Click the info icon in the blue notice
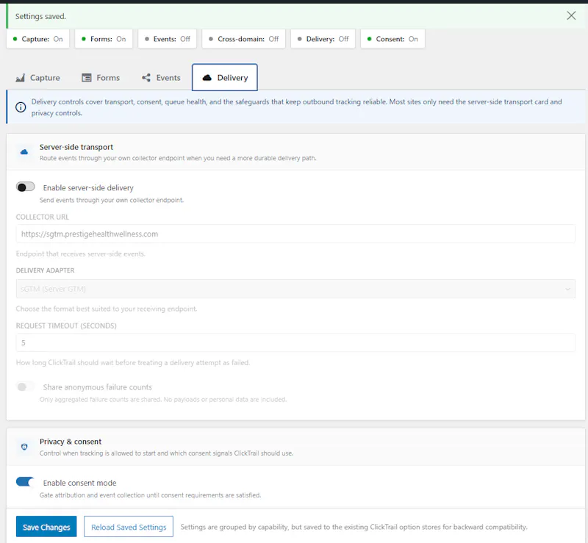 tap(21, 107)
